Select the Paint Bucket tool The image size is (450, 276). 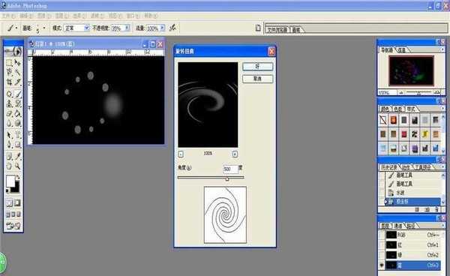tap(17, 113)
